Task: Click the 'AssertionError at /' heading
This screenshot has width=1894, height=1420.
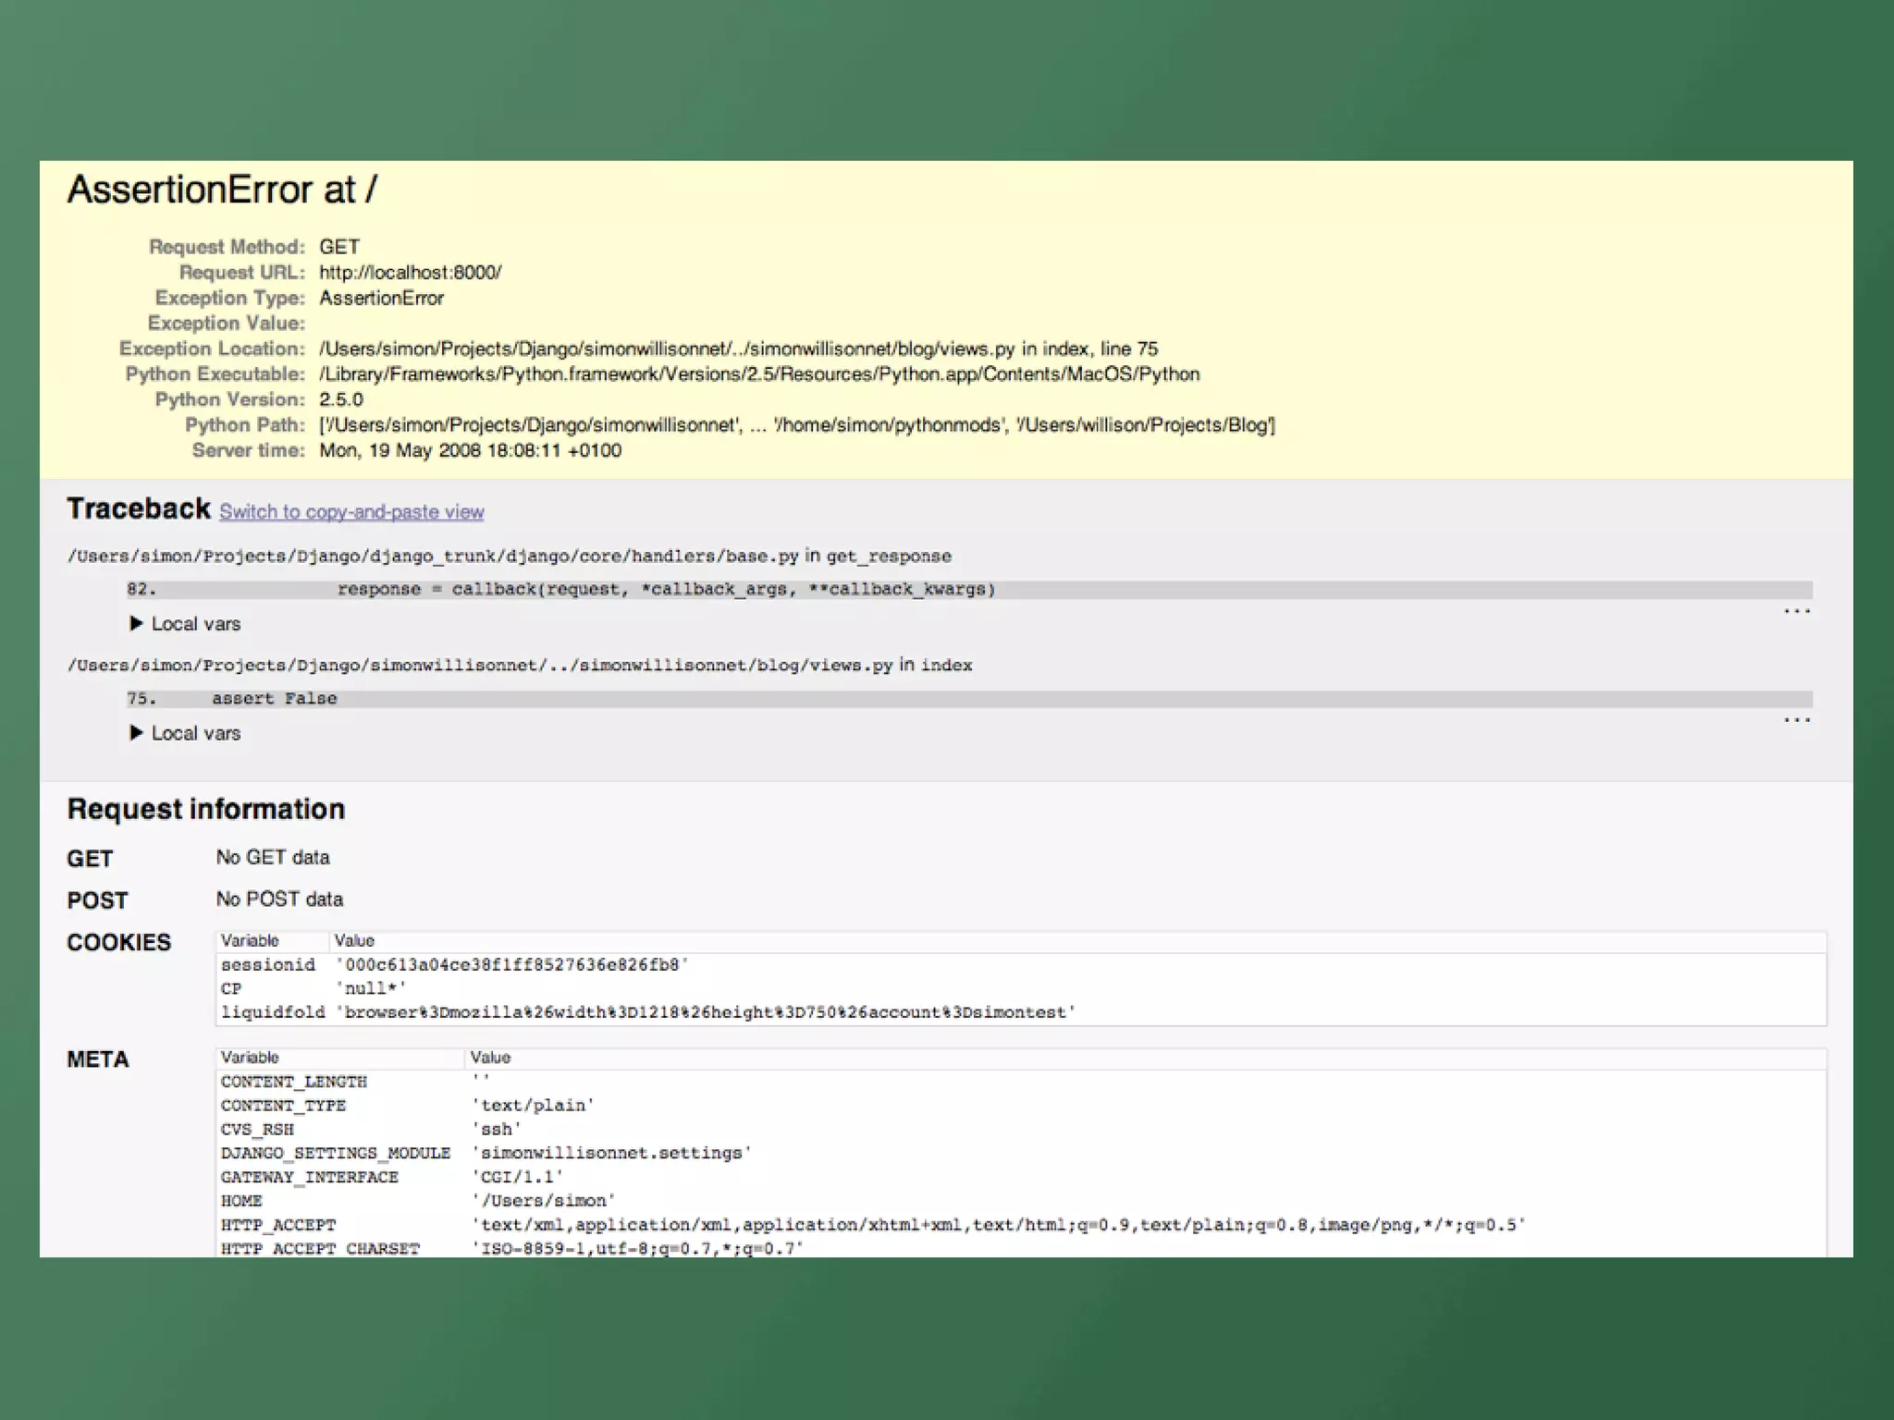Action: click(x=222, y=190)
